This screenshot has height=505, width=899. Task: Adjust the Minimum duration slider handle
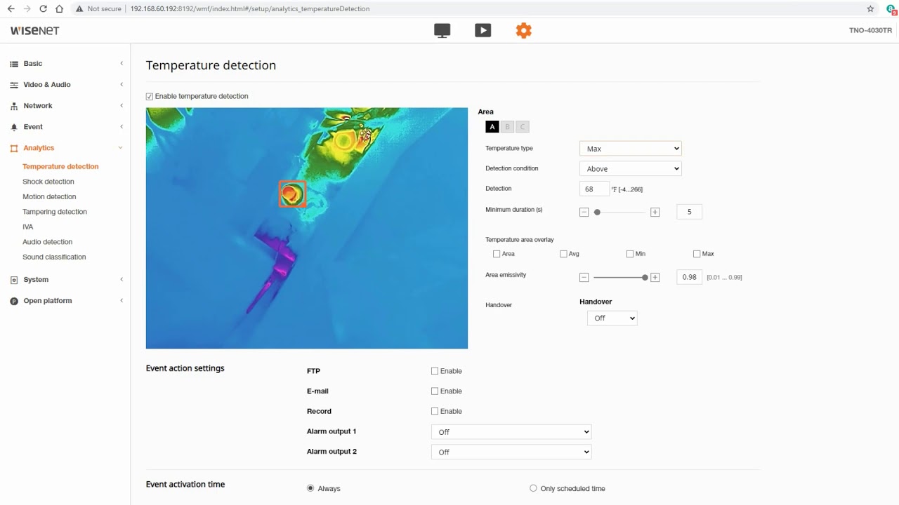(597, 212)
